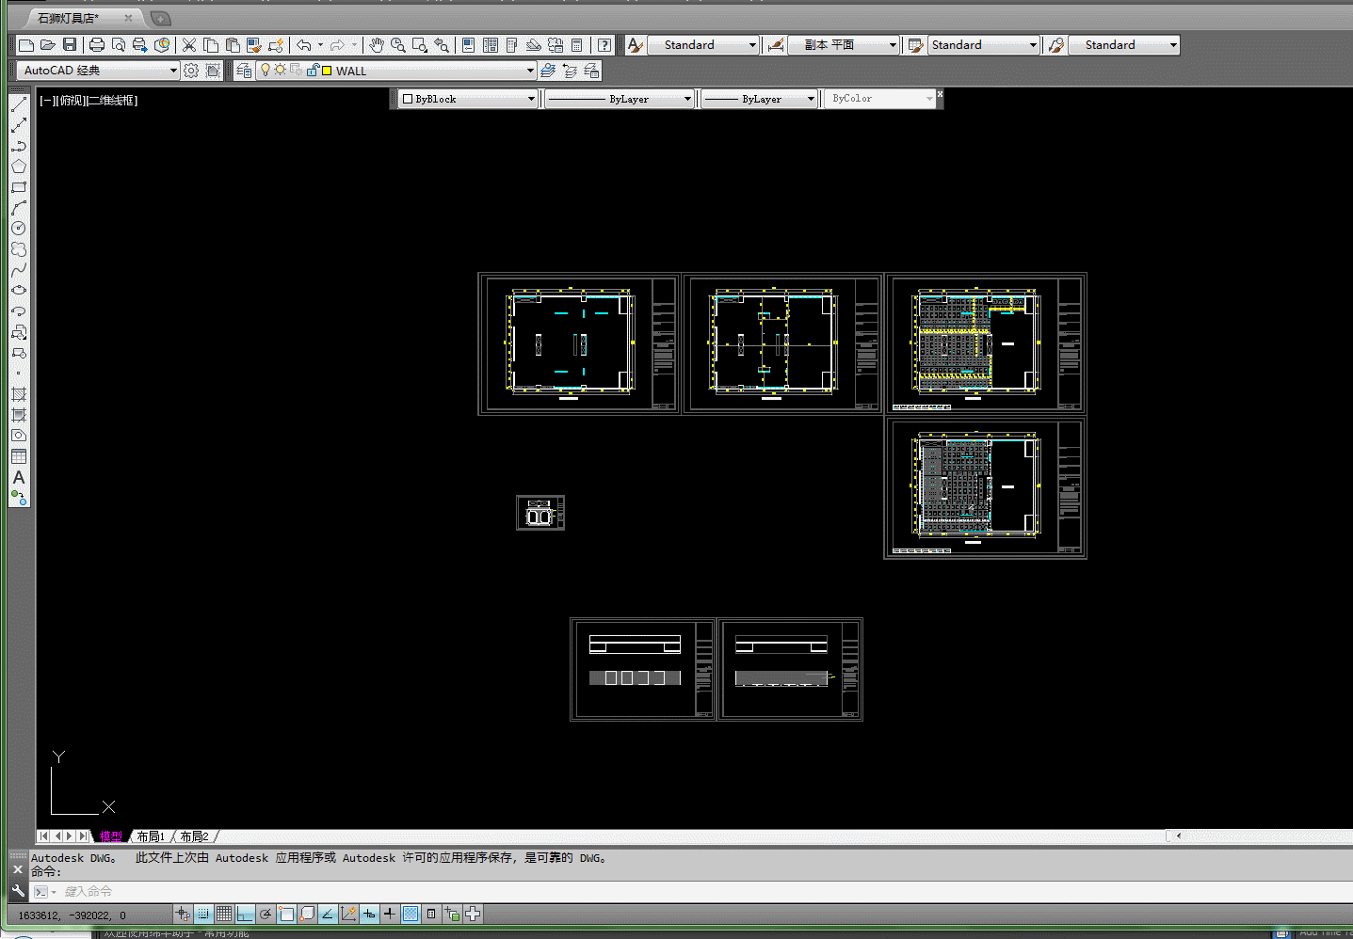Select the Line drawing tool
The height and width of the screenshot is (939, 1353).
click(19, 104)
